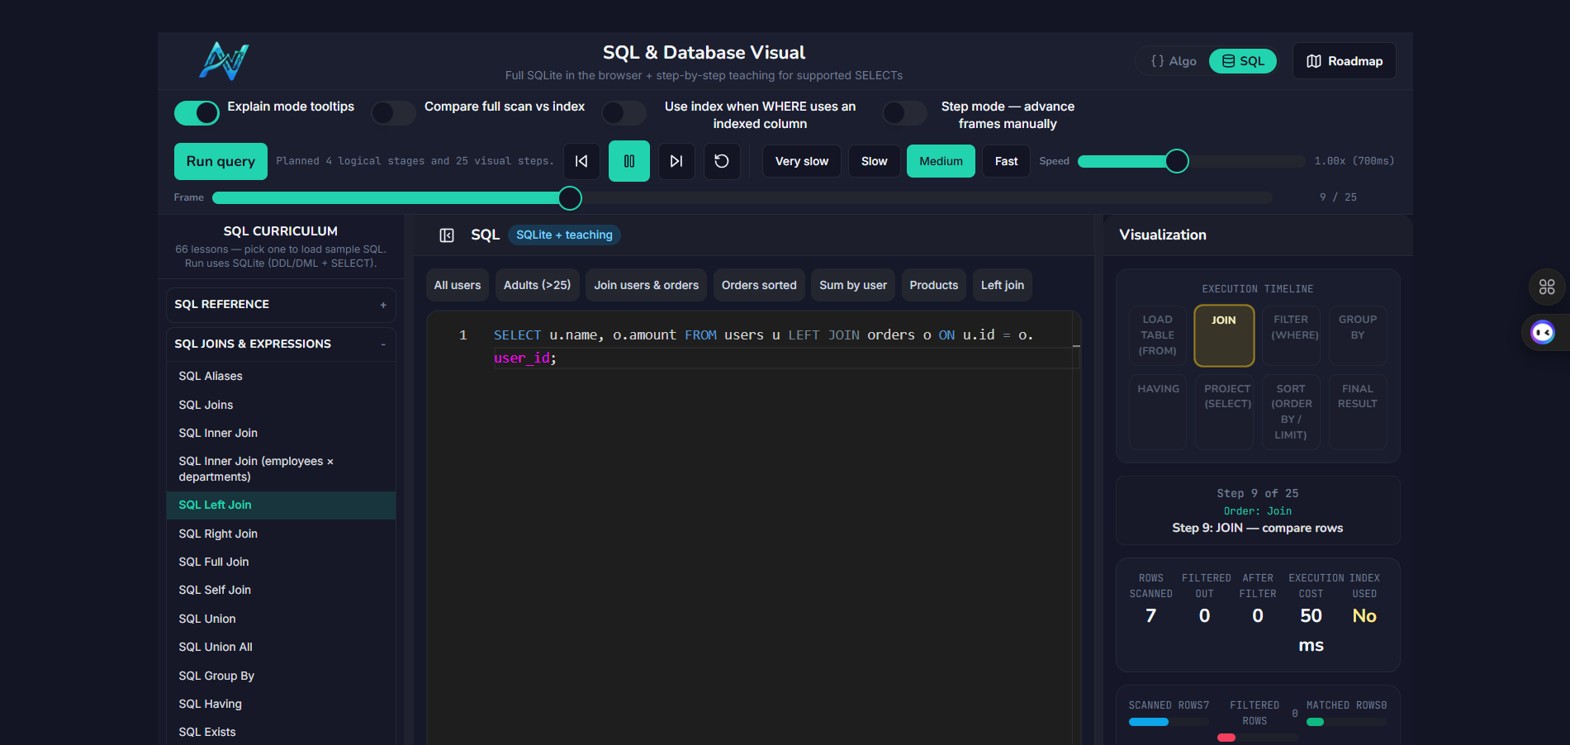Open the floating assistant avatar widget
The width and height of the screenshot is (1570, 745).
point(1543,332)
